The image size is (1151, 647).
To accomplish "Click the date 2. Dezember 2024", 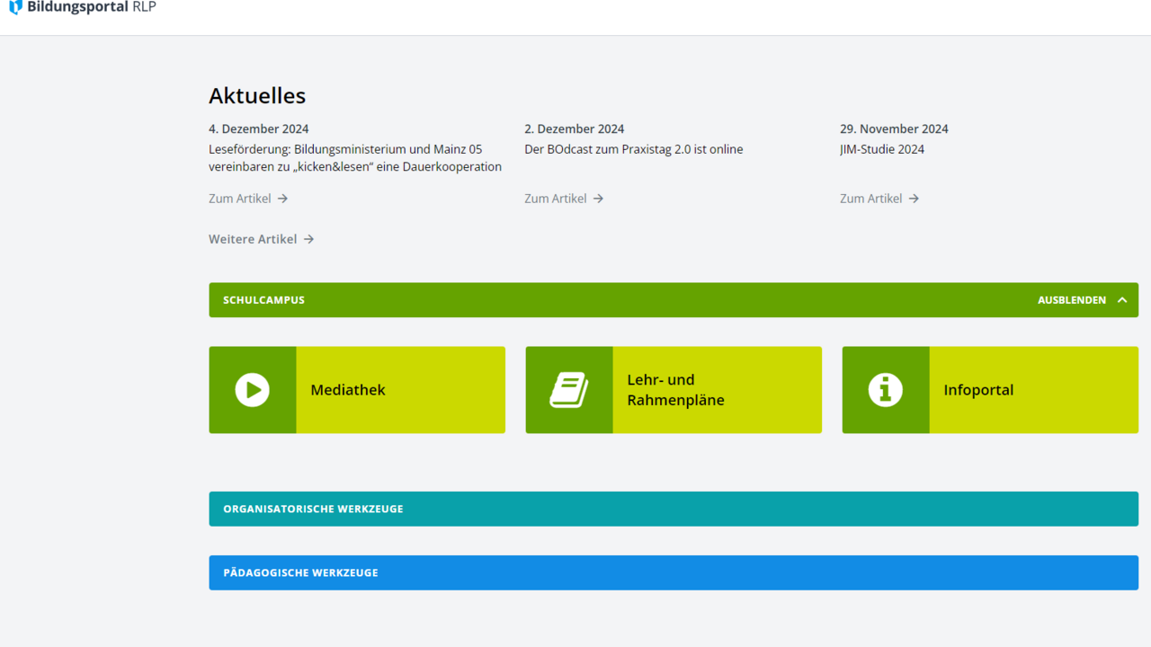I will pyautogui.click(x=575, y=129).
